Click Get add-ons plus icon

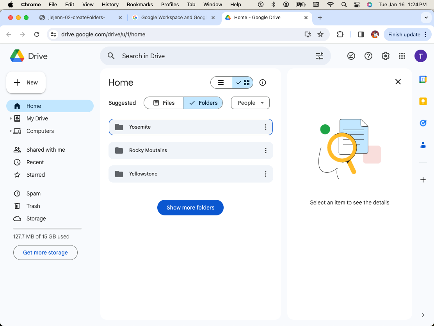point(423,180)
